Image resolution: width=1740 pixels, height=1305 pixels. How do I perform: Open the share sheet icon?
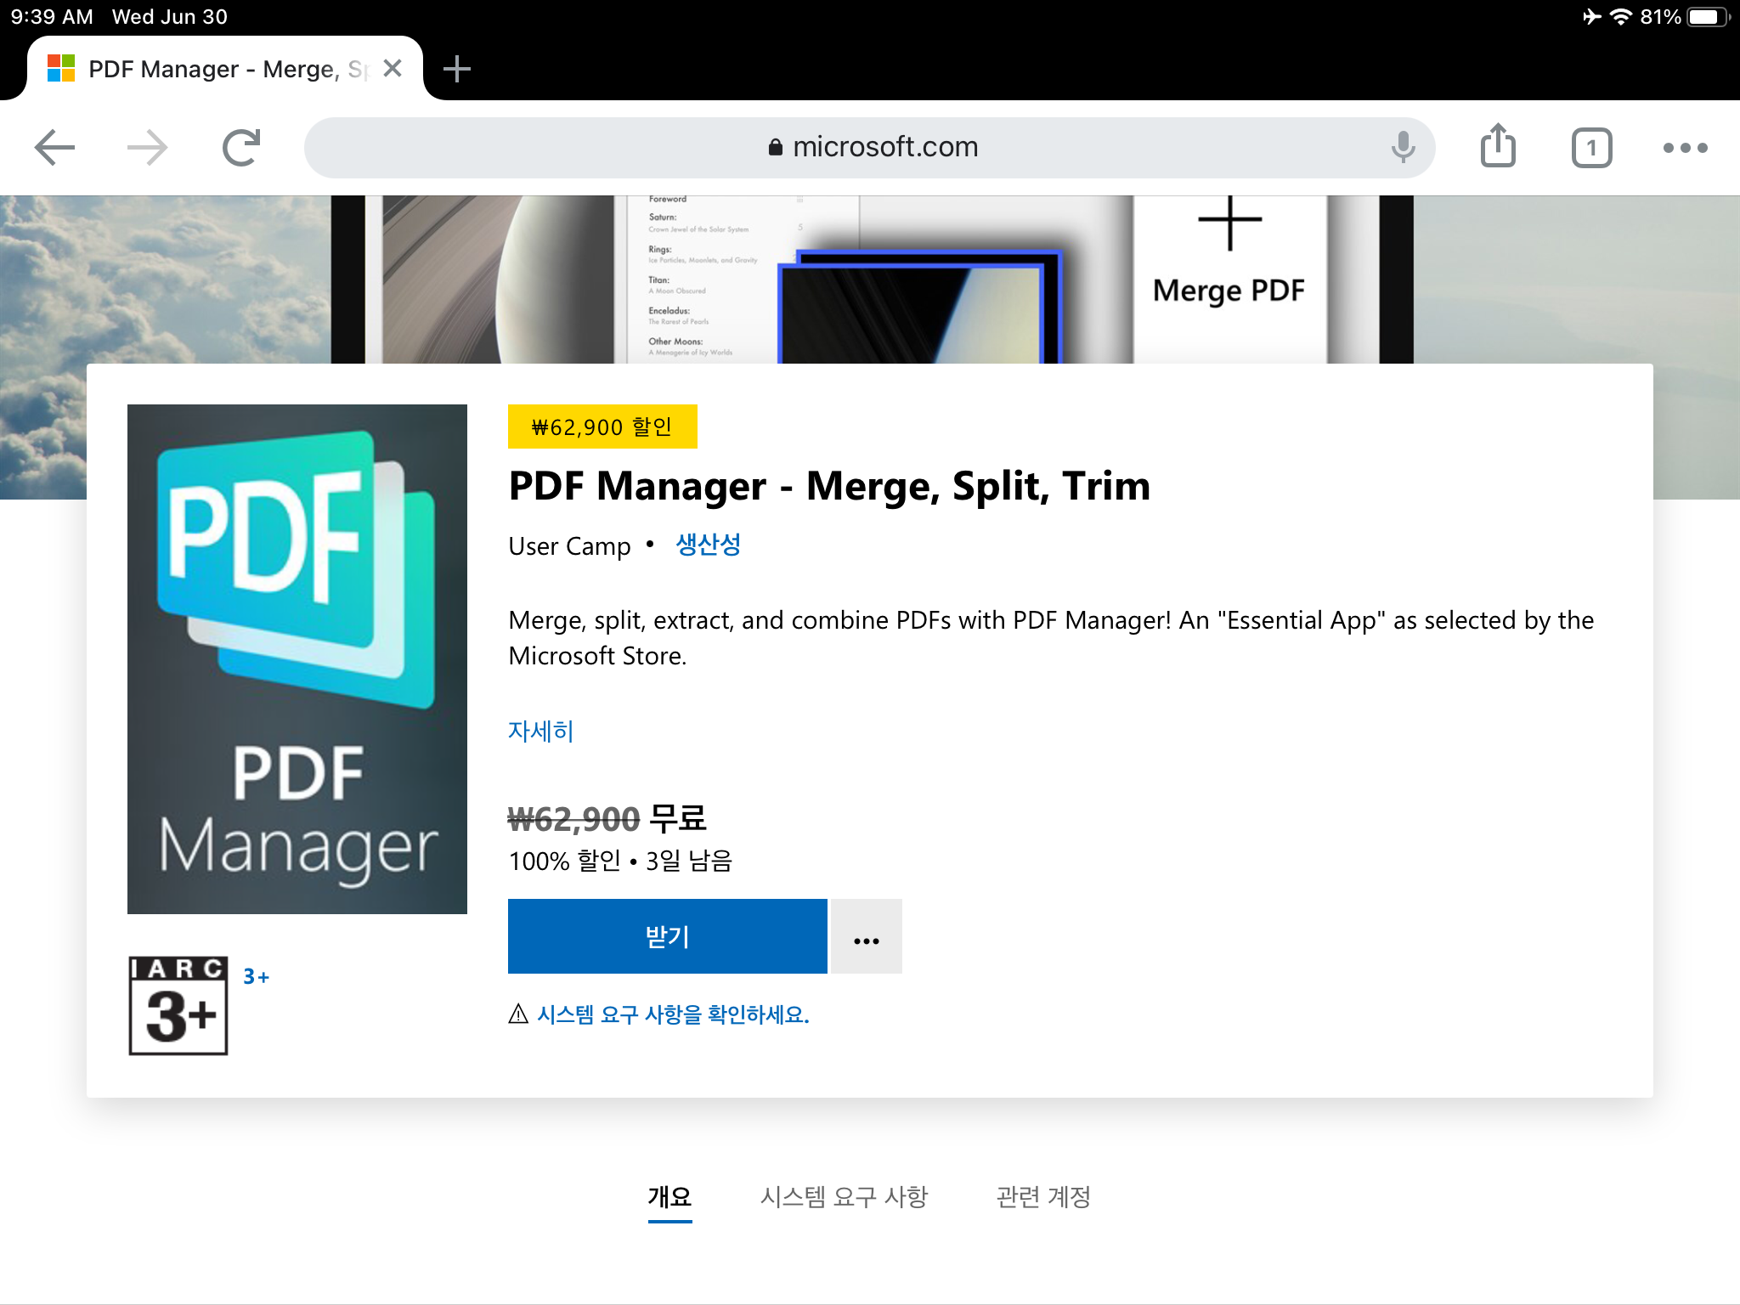pos(1498,146)
